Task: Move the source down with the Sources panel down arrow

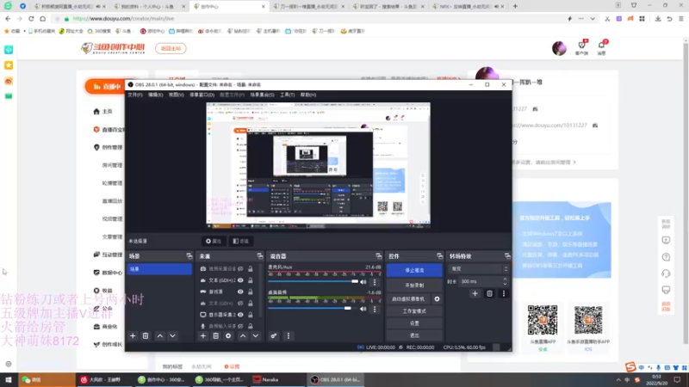Action: click(x=255, y=335)
